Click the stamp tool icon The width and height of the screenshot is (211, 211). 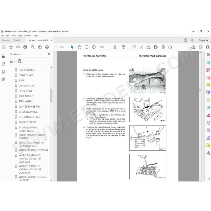click(156, 47)
